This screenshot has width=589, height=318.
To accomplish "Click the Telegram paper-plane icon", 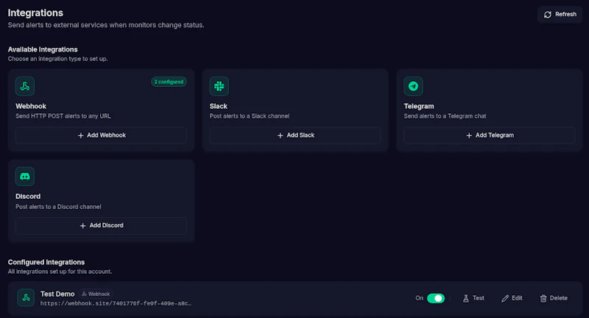I will point(413,86).
